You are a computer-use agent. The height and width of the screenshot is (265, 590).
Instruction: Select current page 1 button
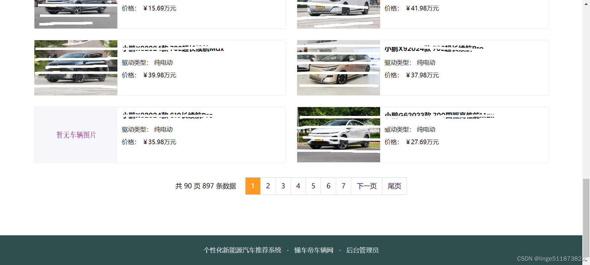pos(253,186)
